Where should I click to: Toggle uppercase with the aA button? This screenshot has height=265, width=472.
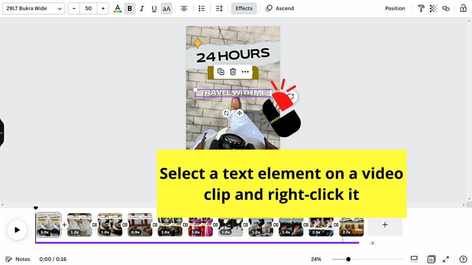pos(166,8)
